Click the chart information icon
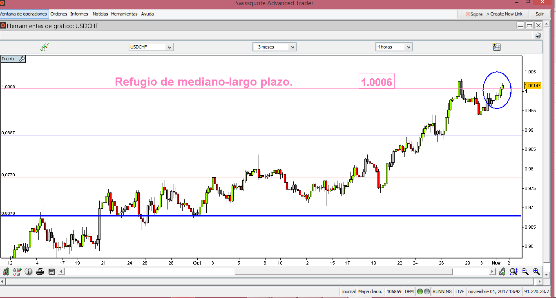This screenshot has height=298, width=556. 29,271
